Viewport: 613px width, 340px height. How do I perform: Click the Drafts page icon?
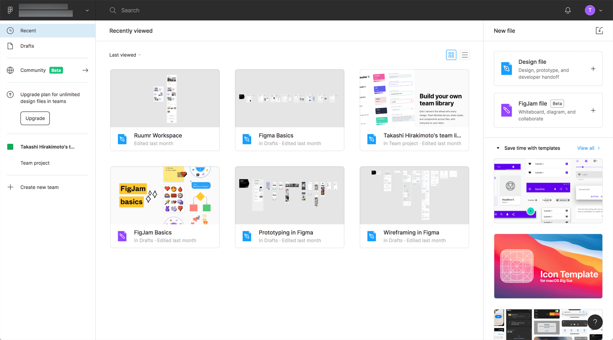click(x=10, y=46)
